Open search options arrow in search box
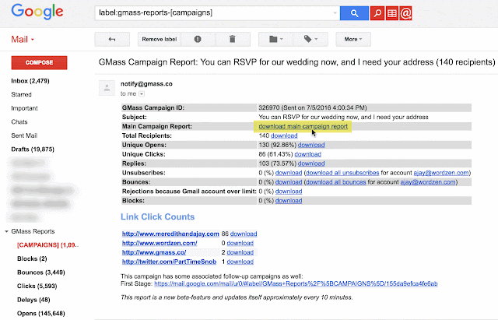This screenshot has height=320, width=498. (x=335, y=13)
